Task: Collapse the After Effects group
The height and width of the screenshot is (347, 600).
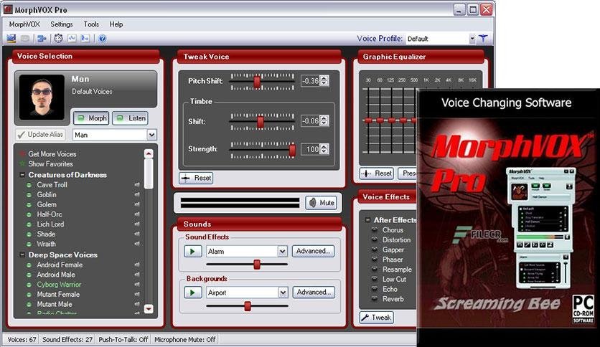Action: click(x=367, y=220)
